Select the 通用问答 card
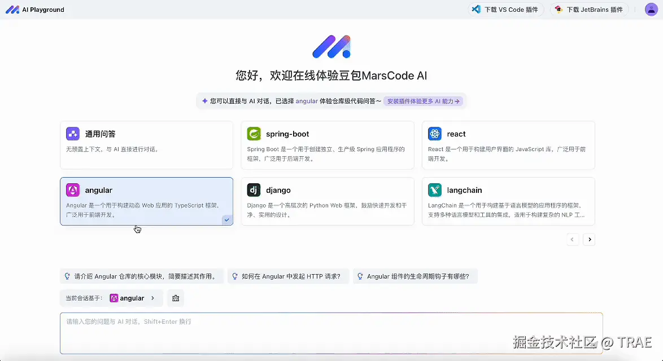This screenshot has width=663, height=361. pos(146,145)
